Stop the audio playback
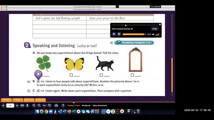This screenshot has width=214, height=120. pos(114,34)
